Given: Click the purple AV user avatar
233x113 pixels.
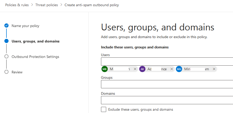Looking at the screenshot, I should click(142, 69).
